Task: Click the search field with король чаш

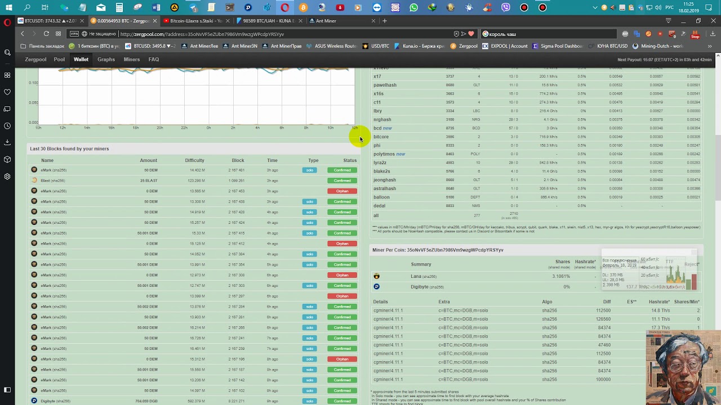Action: [549, 34]
